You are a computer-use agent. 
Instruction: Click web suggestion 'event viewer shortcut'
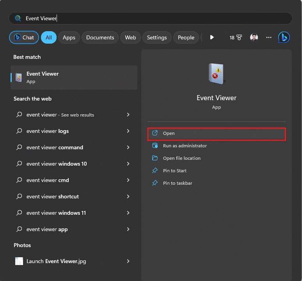(x=74, y=196)
